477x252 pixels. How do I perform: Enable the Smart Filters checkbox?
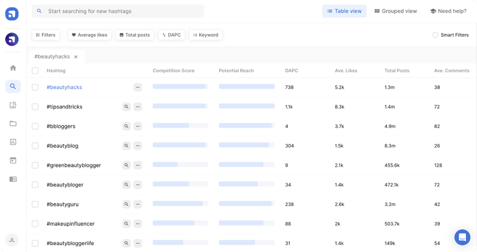(435, 35)
